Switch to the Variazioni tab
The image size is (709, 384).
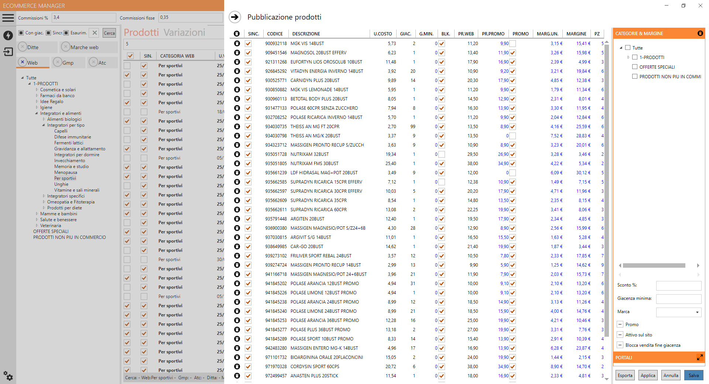click(184, 32)
